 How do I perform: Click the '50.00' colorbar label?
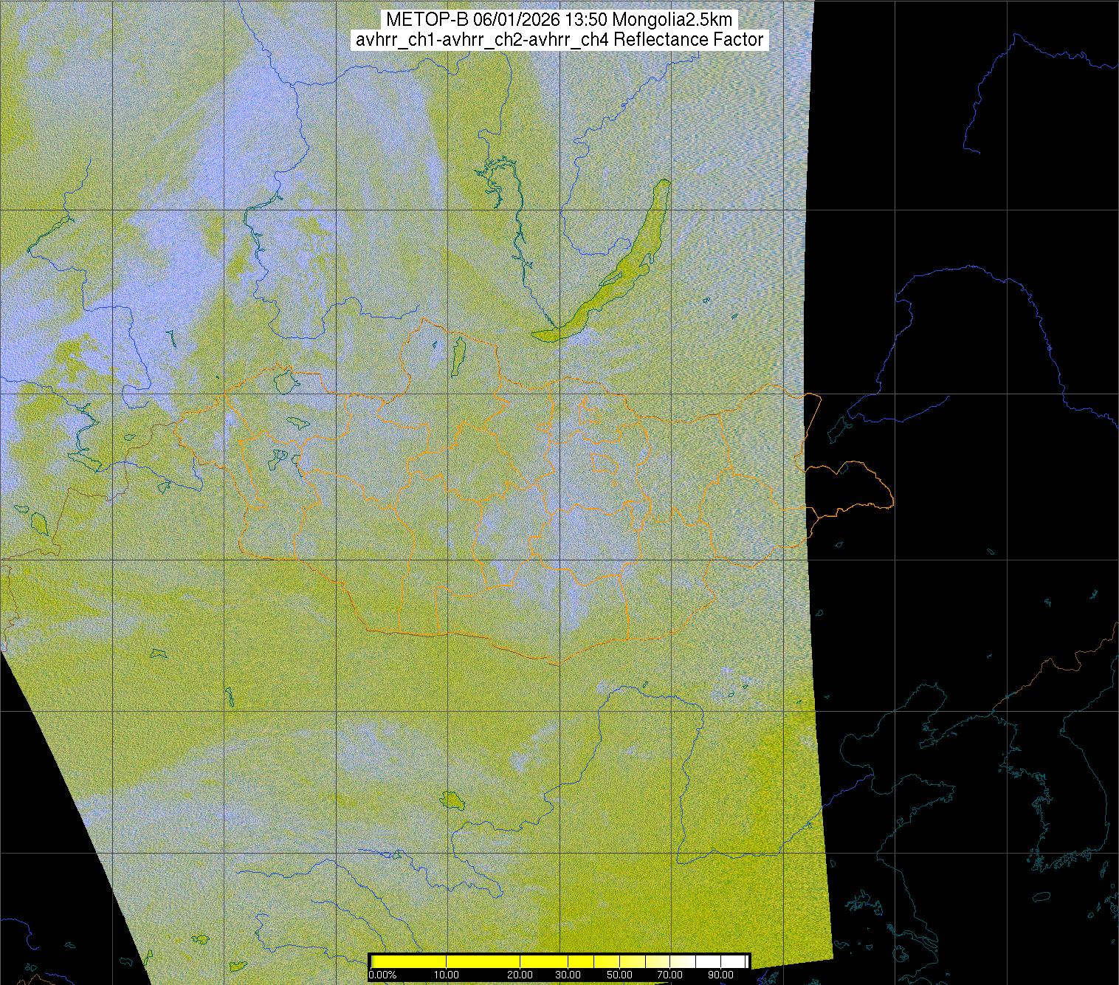621,975
